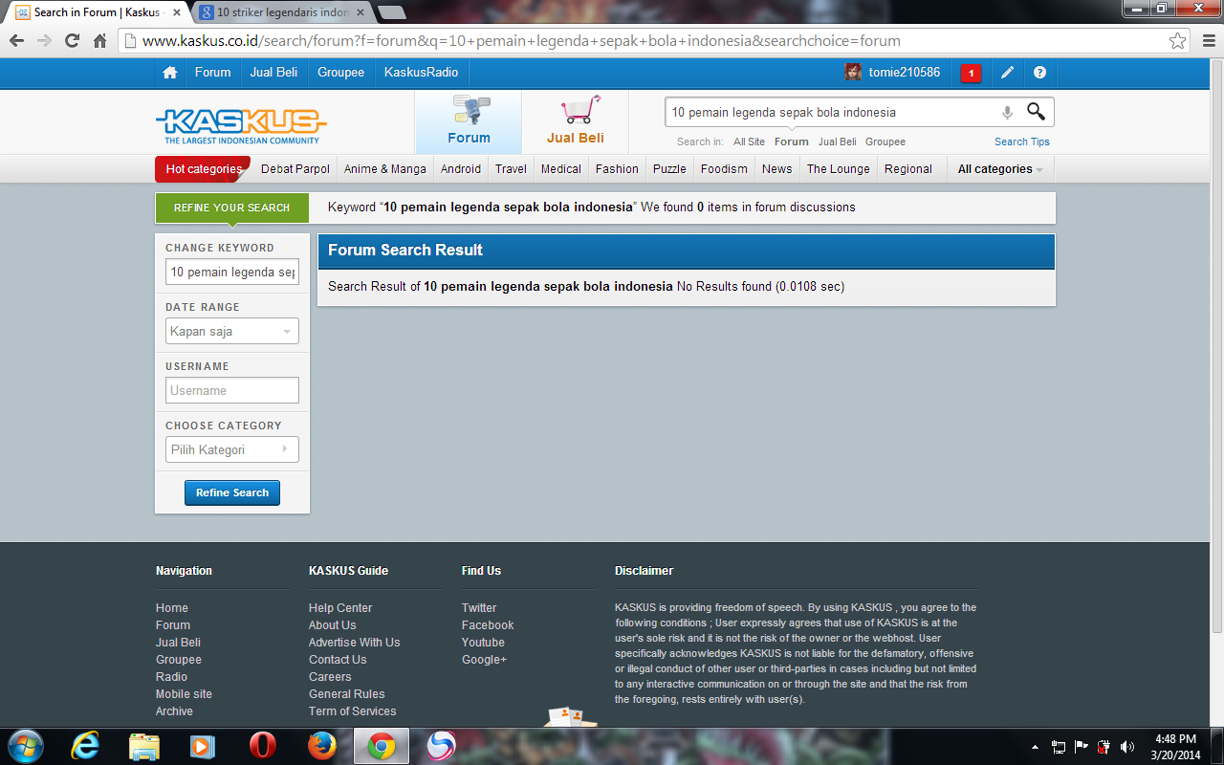This screenshot has height=765, width=1224.
Task: Show hidden tray icons arrow
Action: coord(1036,747)
